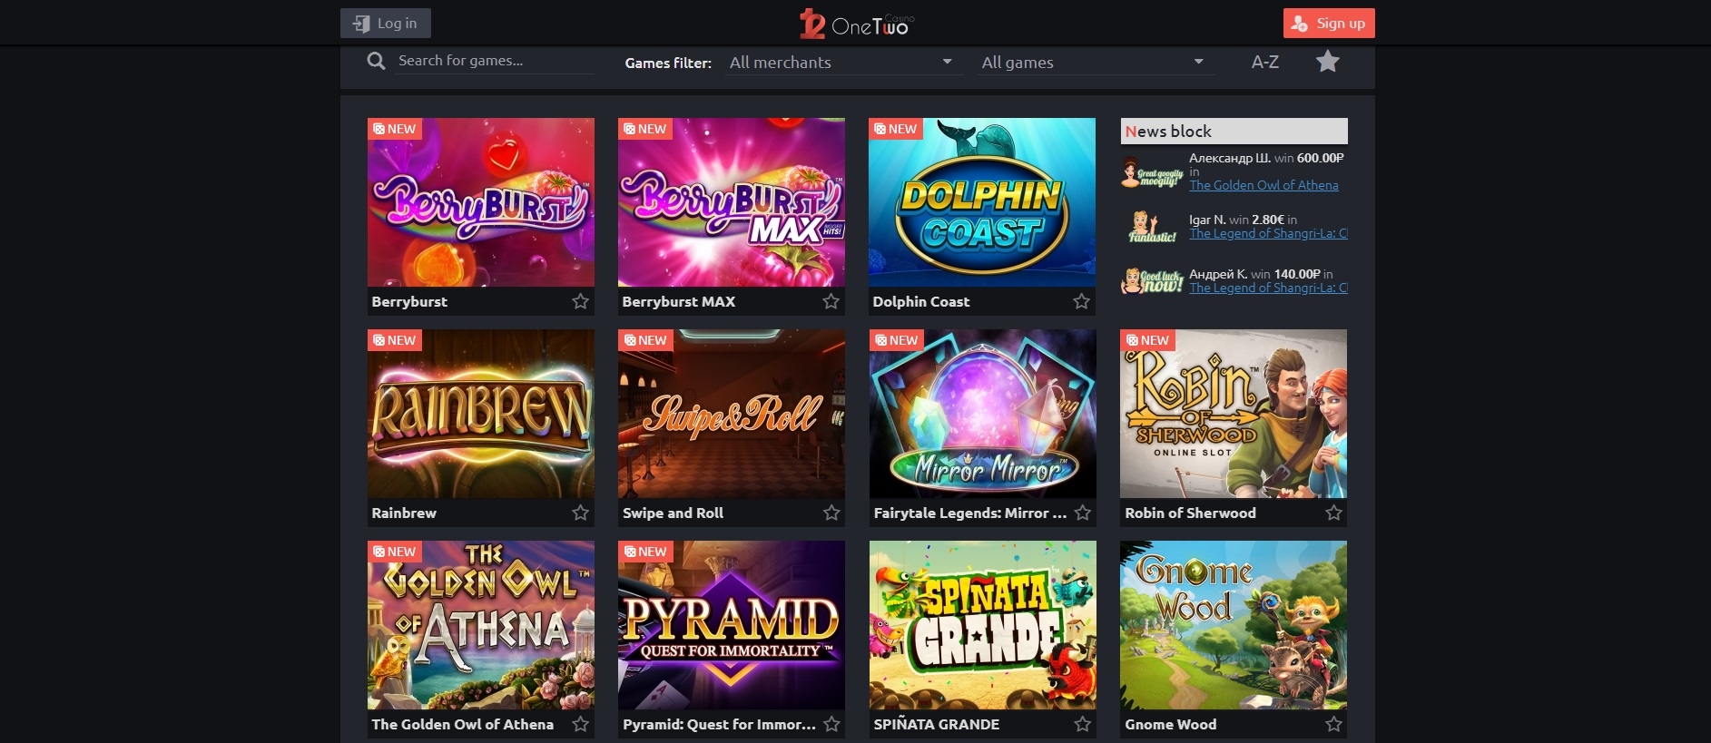Screen dimensions: 1711x743
Task: Favorite Fairytale Legends: Mirror Mirror star
Action: tap(1082, 513)
